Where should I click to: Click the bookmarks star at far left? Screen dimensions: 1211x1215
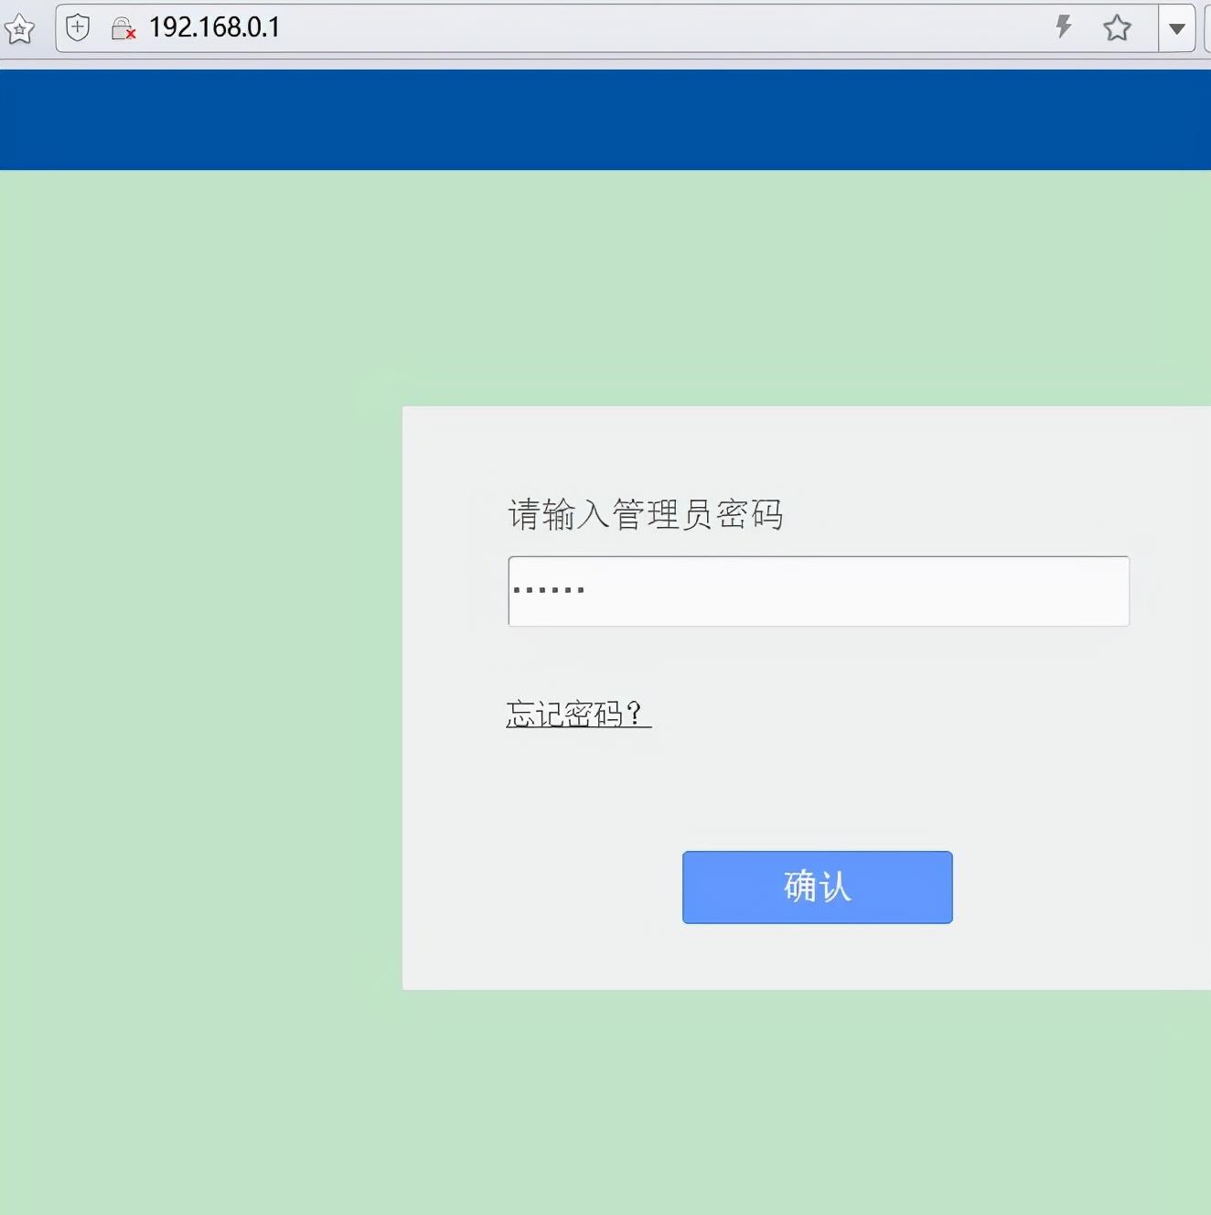(19, 29)
